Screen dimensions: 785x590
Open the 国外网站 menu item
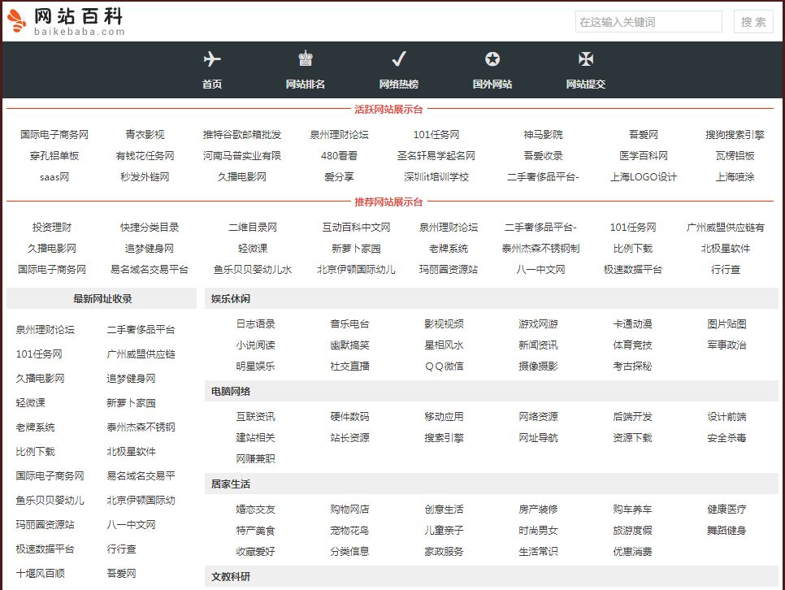click(492, 83)
